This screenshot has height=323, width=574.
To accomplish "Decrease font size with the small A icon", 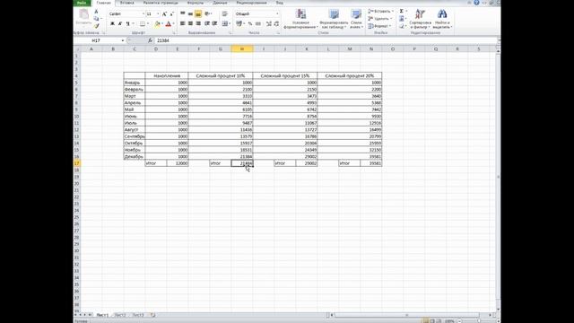I will (x=171, y=14).
